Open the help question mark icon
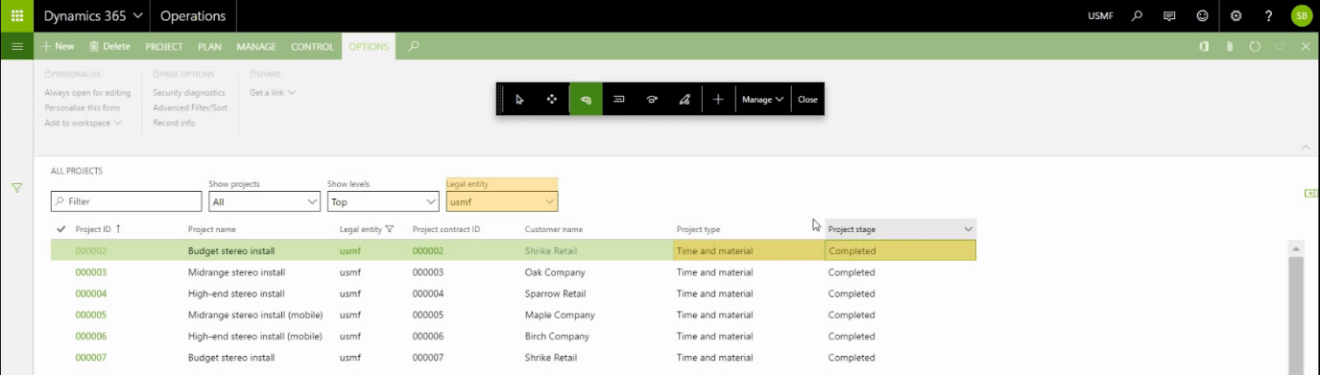 (x=1268, y=16)
